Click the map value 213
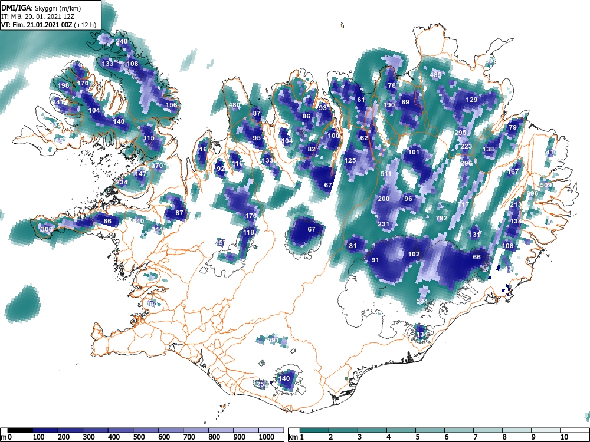 point(516,204)
